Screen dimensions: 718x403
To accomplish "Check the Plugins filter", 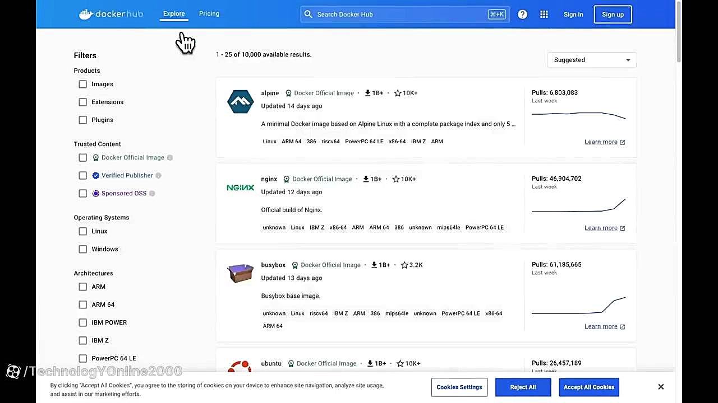I will click(83, 120).
